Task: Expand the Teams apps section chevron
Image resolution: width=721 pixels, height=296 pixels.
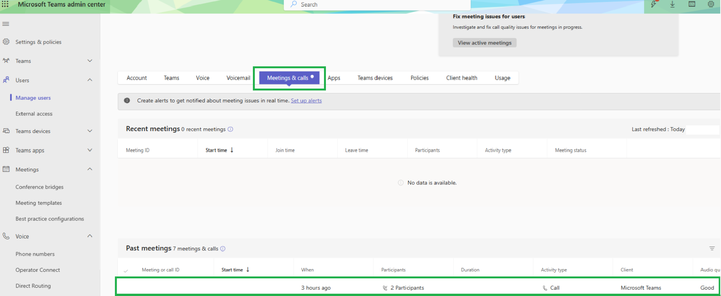Action: 90,150
